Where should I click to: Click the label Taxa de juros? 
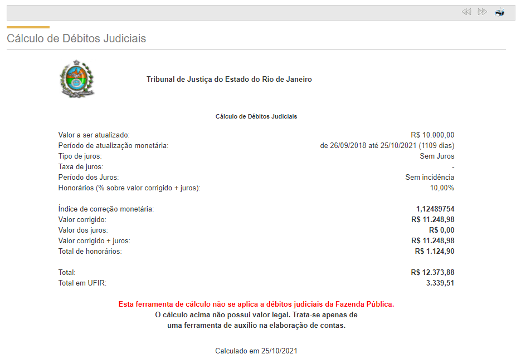[x=81, y=167]
